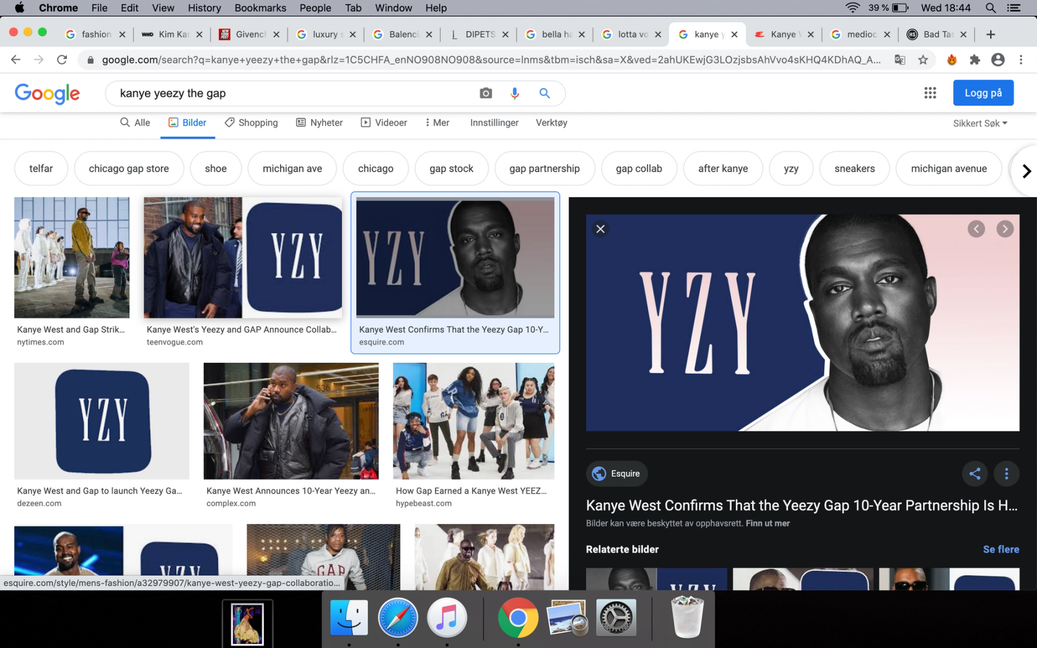The width and height of the screenshot is (1037, 648).
Task: Open System Preferences from the Dock
Action: click(616, 617)
